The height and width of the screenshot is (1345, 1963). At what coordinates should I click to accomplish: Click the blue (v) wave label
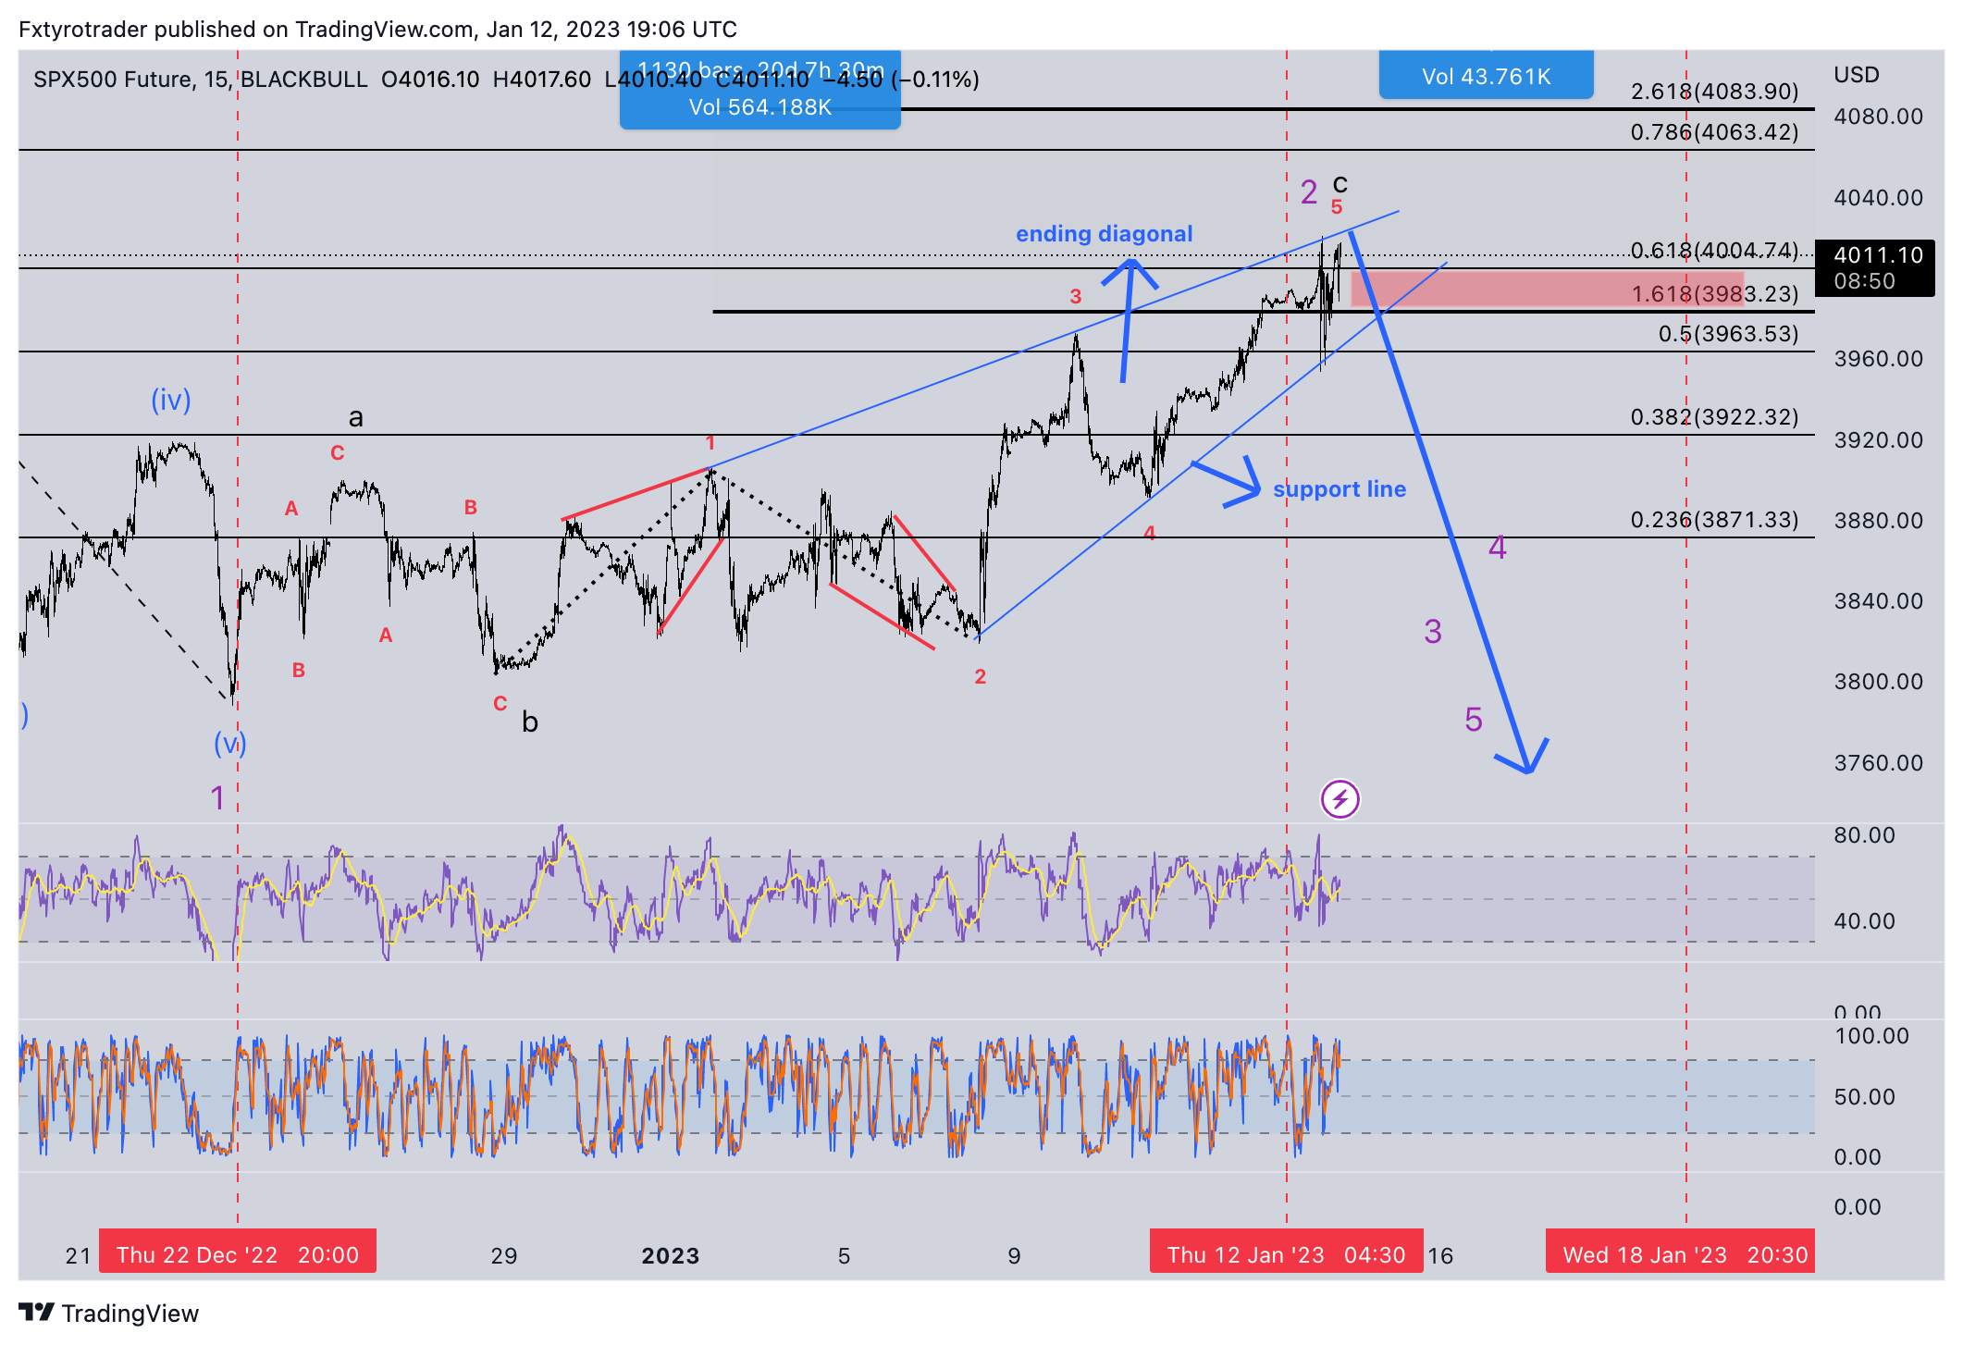pyautogui.click(x=229, y=744)
